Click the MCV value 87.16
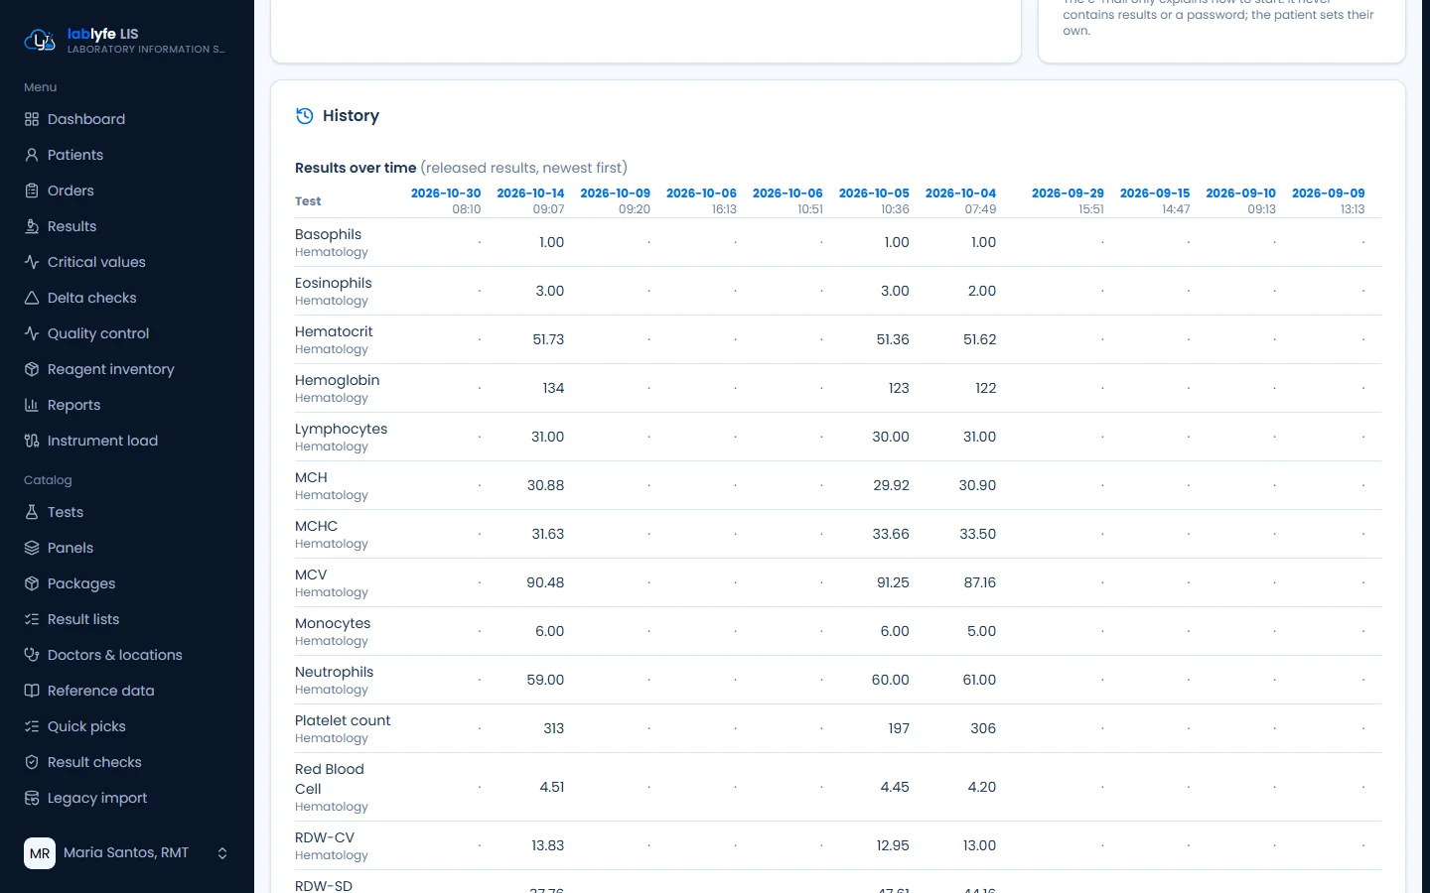Screen dimensions: 1430x893 tap(980, 582)
